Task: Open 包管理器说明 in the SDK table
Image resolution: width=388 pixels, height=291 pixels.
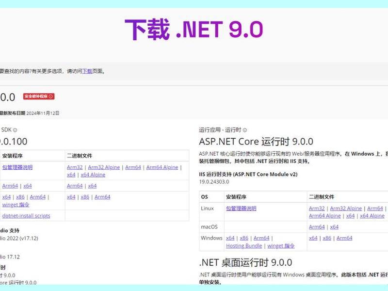Action: 17,167
